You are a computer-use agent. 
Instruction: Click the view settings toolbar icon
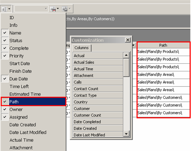click(x=65, y=9)
